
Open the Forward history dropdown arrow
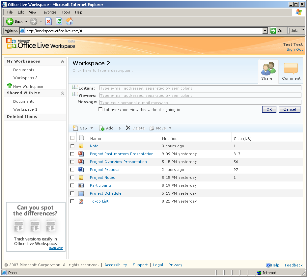tap(41, 21)
